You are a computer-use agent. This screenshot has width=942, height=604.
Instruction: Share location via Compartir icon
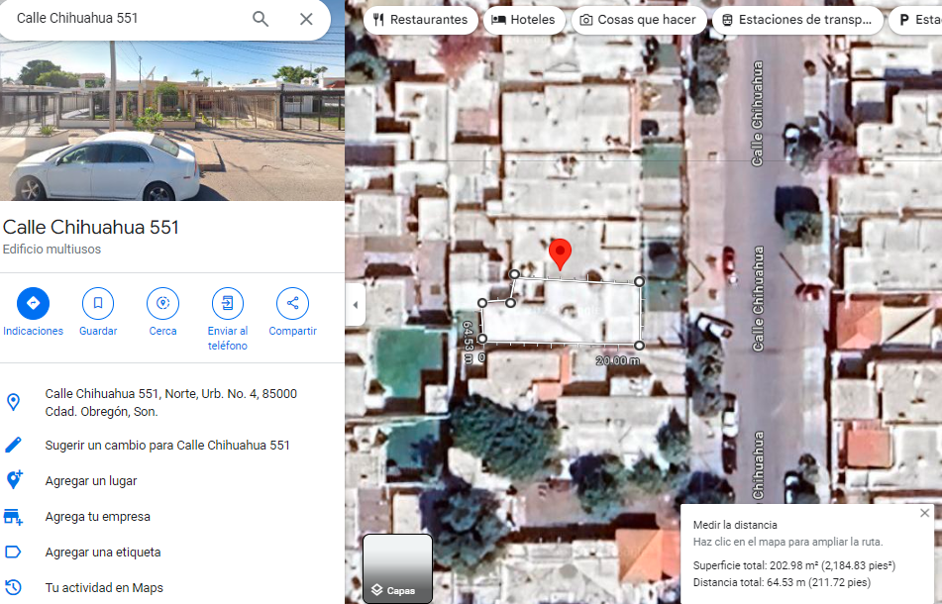pyautogui.click(x=292, y=303)
